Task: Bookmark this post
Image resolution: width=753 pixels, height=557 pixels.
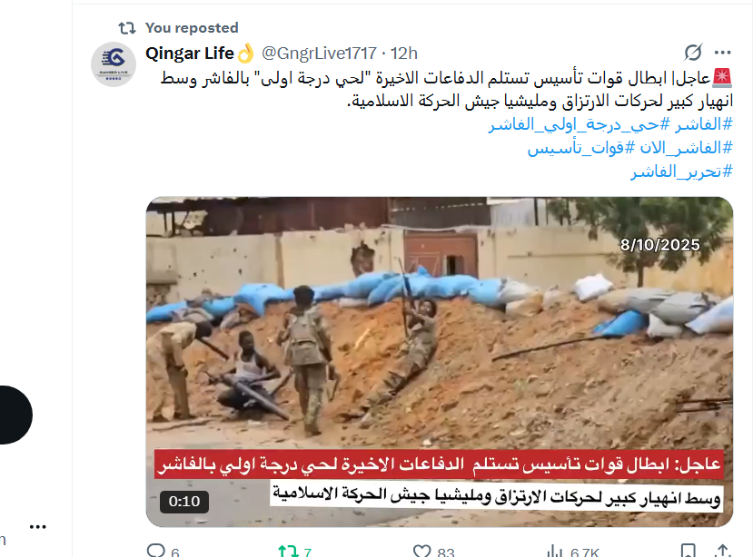Action: coord(688,551)
